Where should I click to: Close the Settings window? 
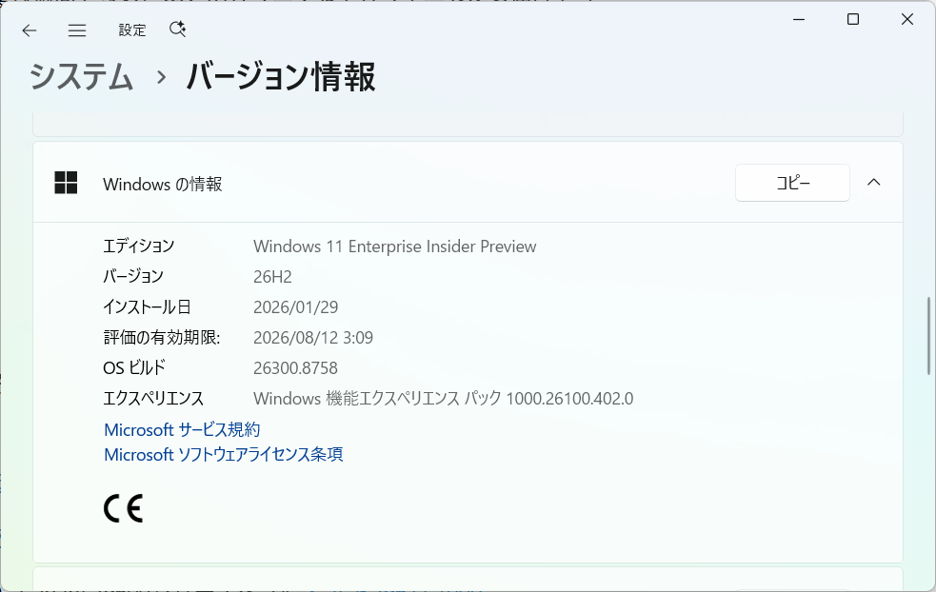click(907, 19)
